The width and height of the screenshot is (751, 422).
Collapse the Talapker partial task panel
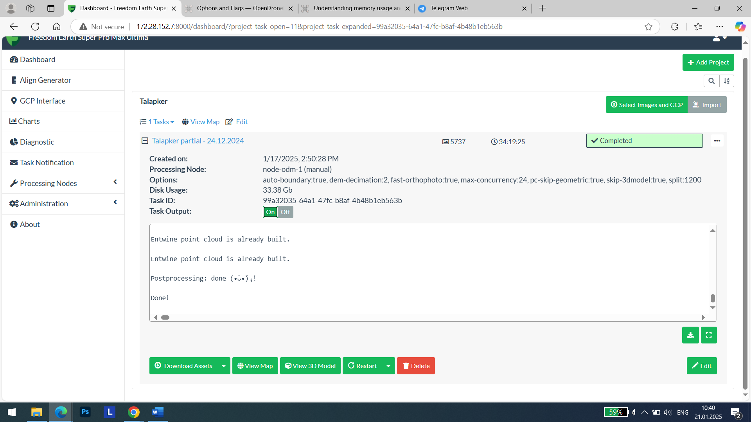[x=145, y=140]
